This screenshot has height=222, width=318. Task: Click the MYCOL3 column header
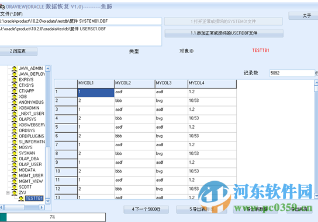[x=172, y=84]
